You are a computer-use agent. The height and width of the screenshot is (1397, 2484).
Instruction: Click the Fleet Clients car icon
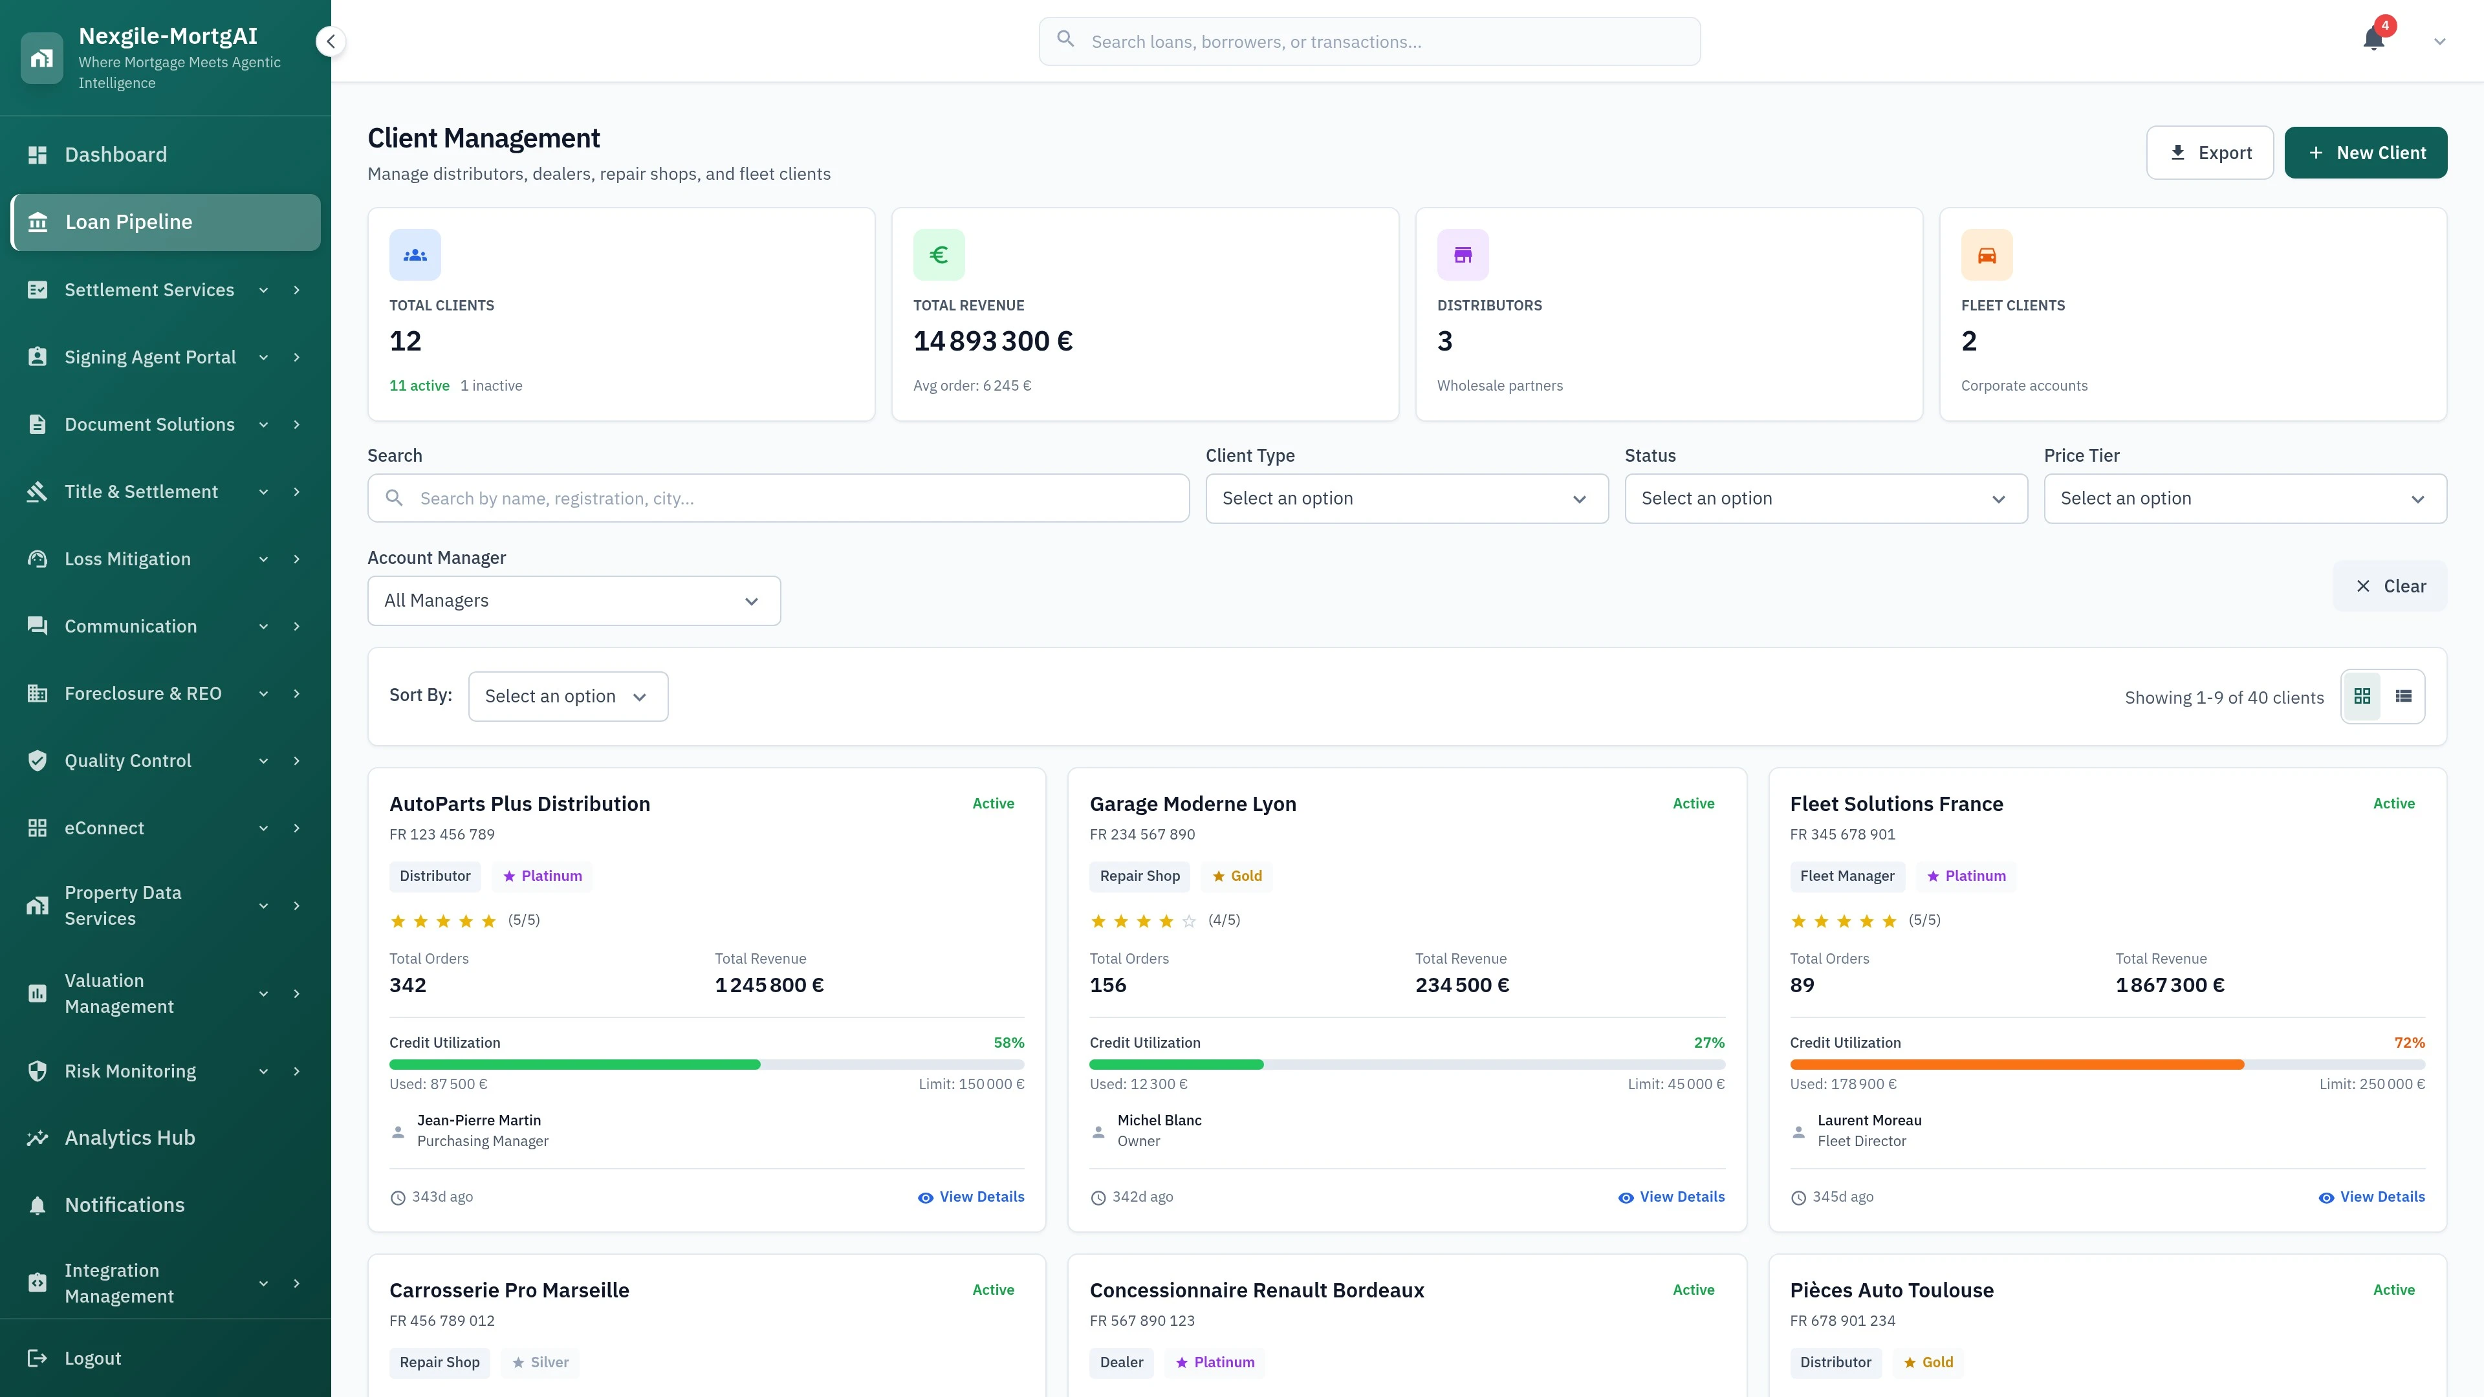tap(1985, 255)
